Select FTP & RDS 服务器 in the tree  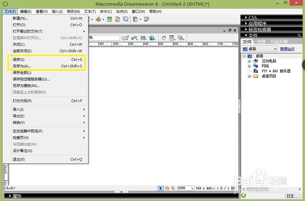coord(276,71)
